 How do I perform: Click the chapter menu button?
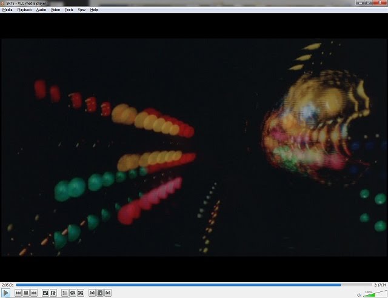coord(100,293)
